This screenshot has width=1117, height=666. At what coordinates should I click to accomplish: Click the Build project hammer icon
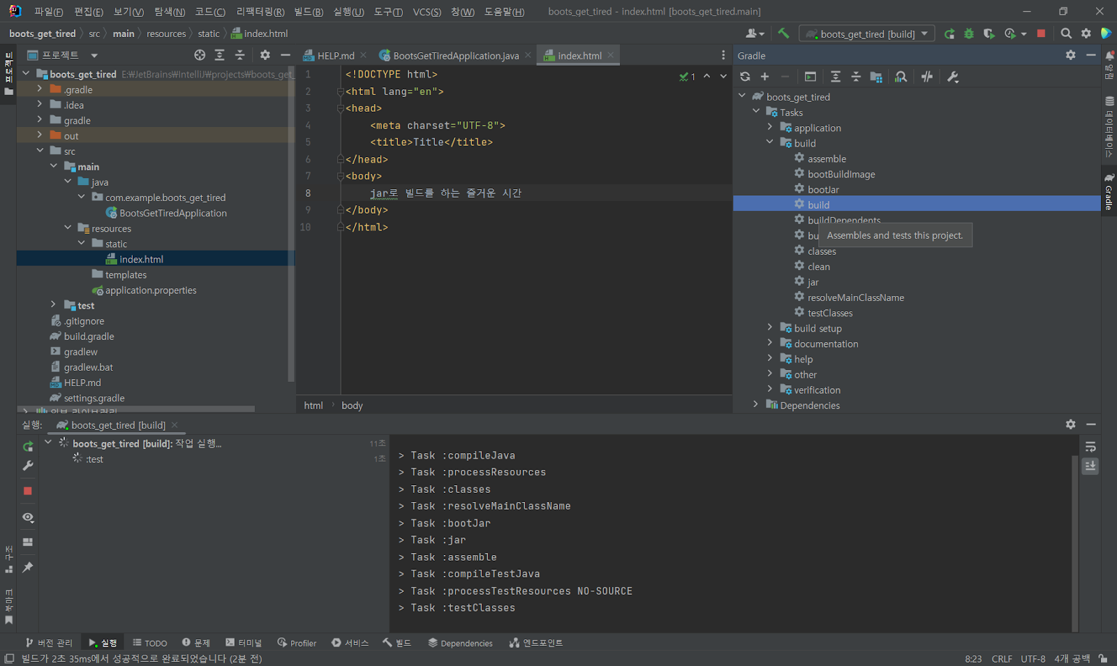783,34
